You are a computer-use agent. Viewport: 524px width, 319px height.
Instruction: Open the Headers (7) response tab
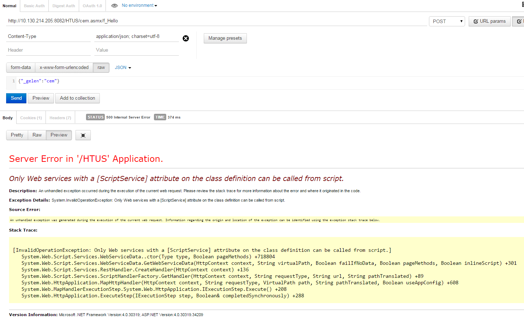[60, 118]
